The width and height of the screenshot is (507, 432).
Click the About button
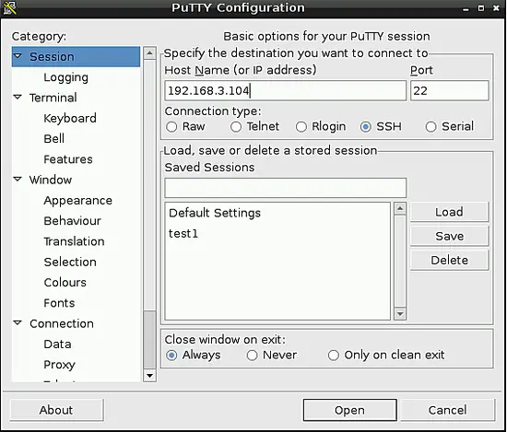[56, 410]
